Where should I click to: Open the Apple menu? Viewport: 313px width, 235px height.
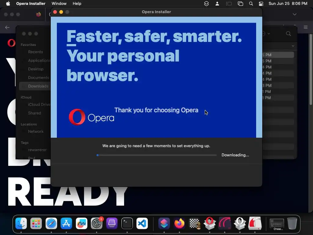click(x=8, y=4)
